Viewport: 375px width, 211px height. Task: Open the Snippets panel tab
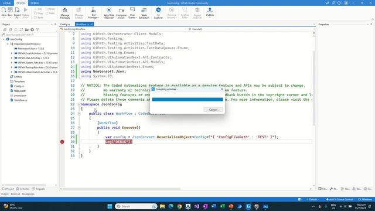(38, 189)
